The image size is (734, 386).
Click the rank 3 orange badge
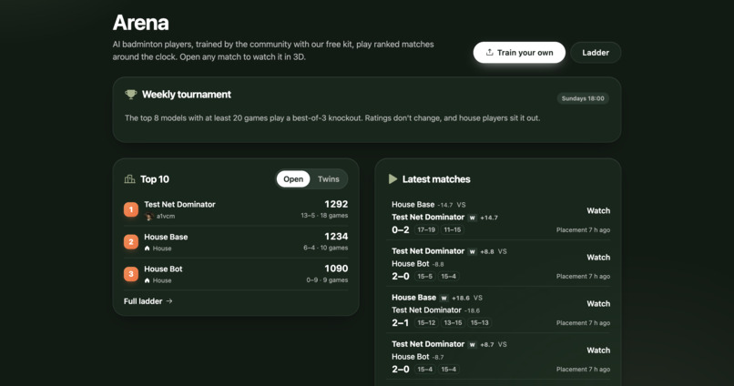point(131,274)
